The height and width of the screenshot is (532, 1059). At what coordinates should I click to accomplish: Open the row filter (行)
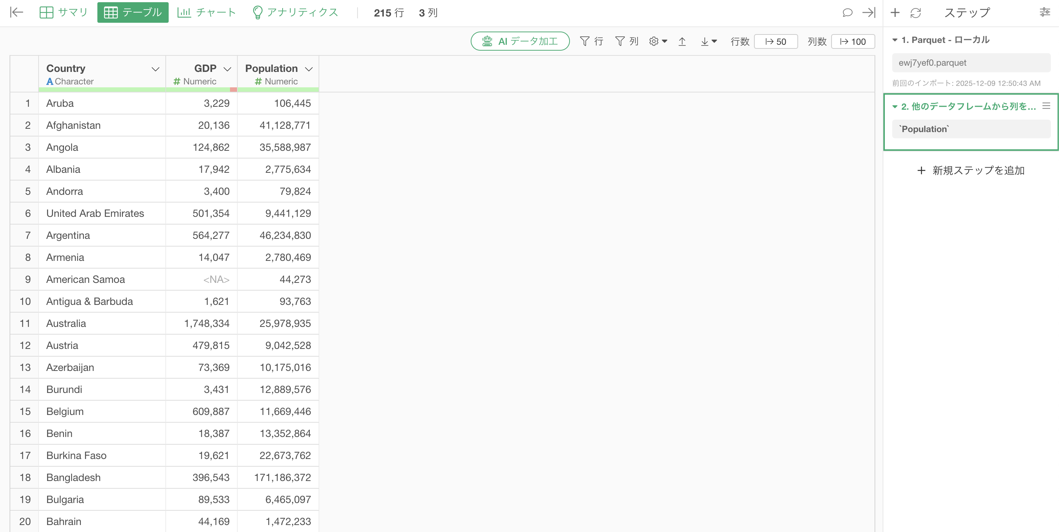pyautogui.click(x=591, y=41)
